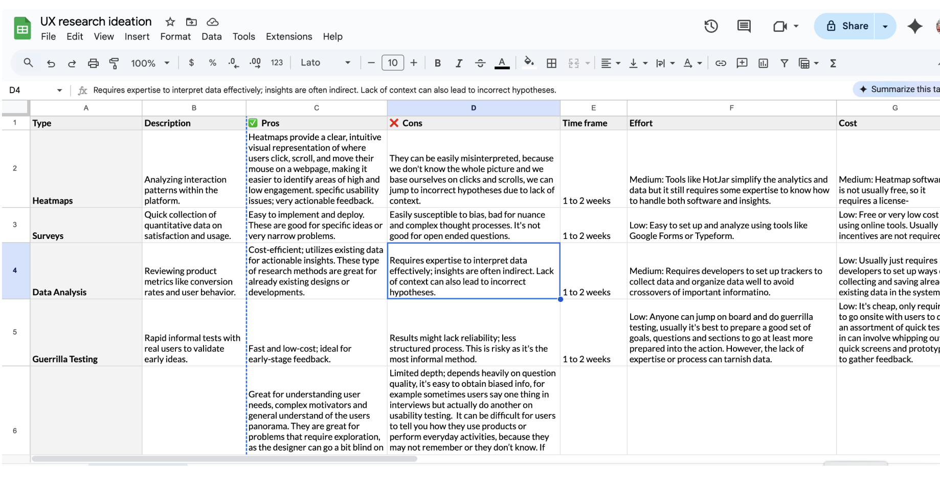Open the Extensions menu
The height and width of the screenshot is (481, 940).
289,36
